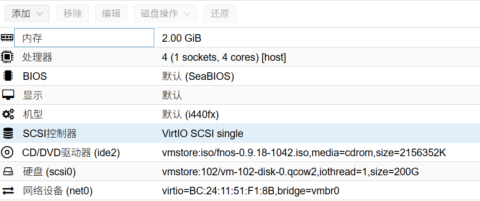Image resolution: width=480 pixels, height=201 pixels.
Task: Click the BIOS chip icon
Action: click(x=8, y=76)
